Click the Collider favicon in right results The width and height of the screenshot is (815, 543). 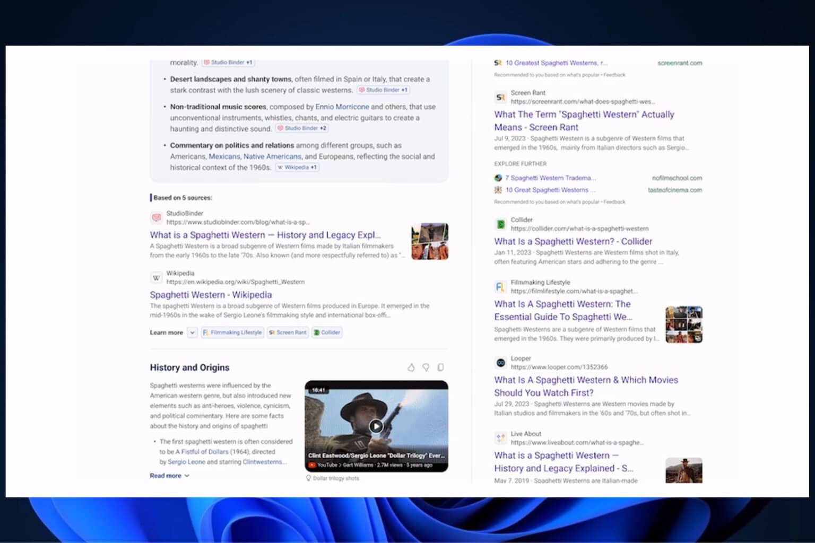tap(500, 224)
